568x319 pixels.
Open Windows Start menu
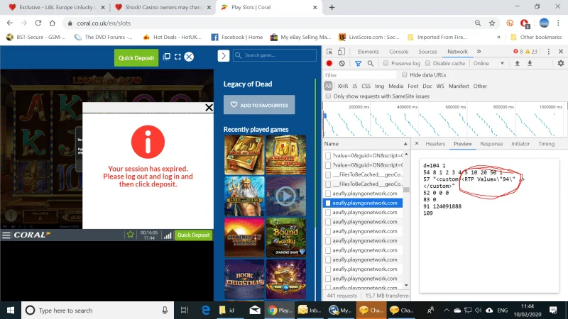(11, 310)
